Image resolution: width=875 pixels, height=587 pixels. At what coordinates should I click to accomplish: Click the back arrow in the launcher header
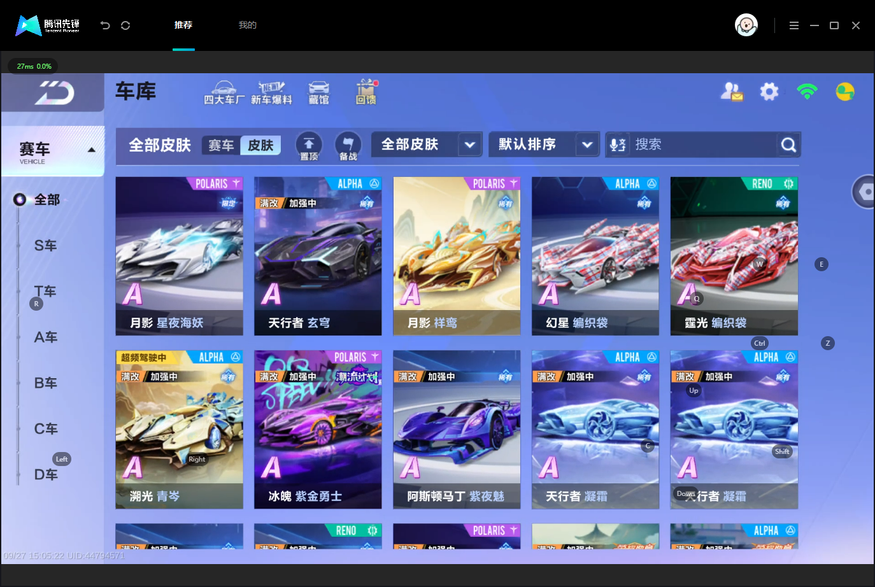tap(105, 25)
